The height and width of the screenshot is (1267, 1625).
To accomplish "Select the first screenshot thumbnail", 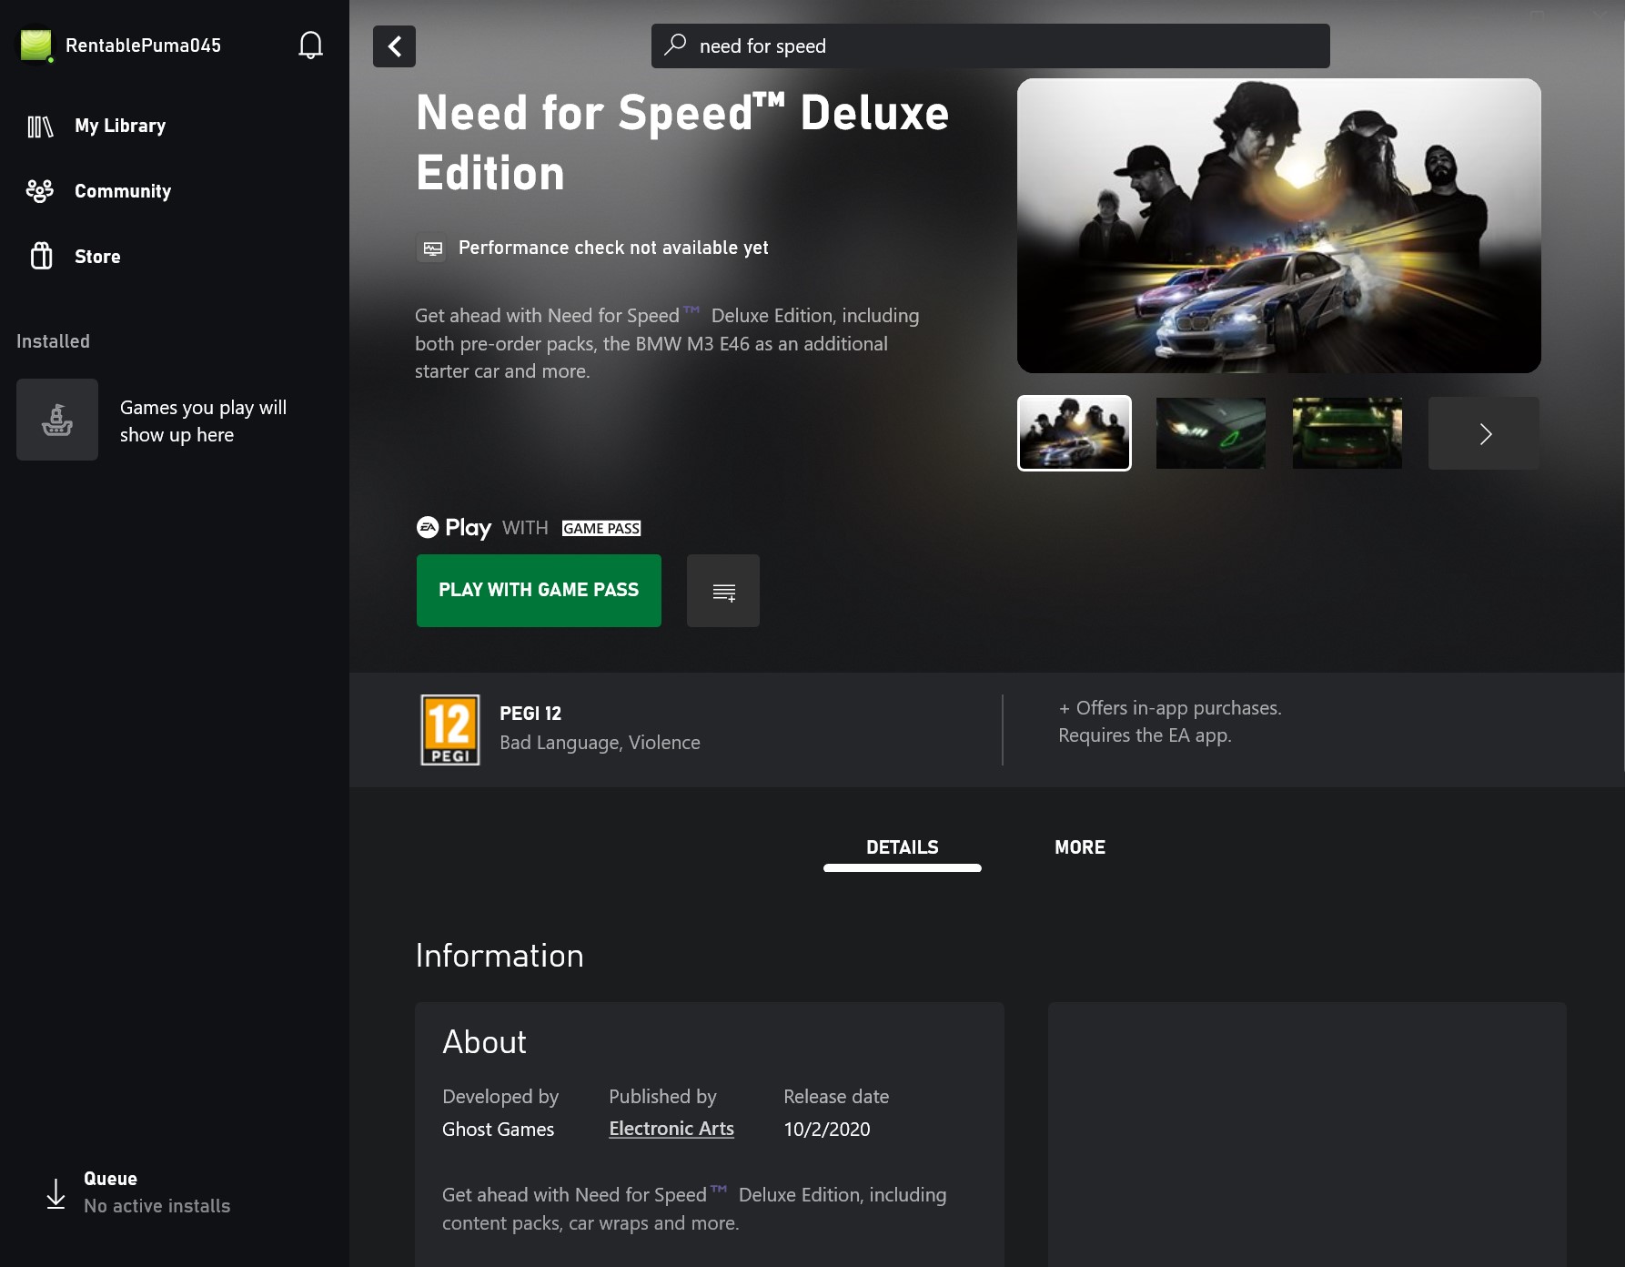I will tap(1075, 433).
